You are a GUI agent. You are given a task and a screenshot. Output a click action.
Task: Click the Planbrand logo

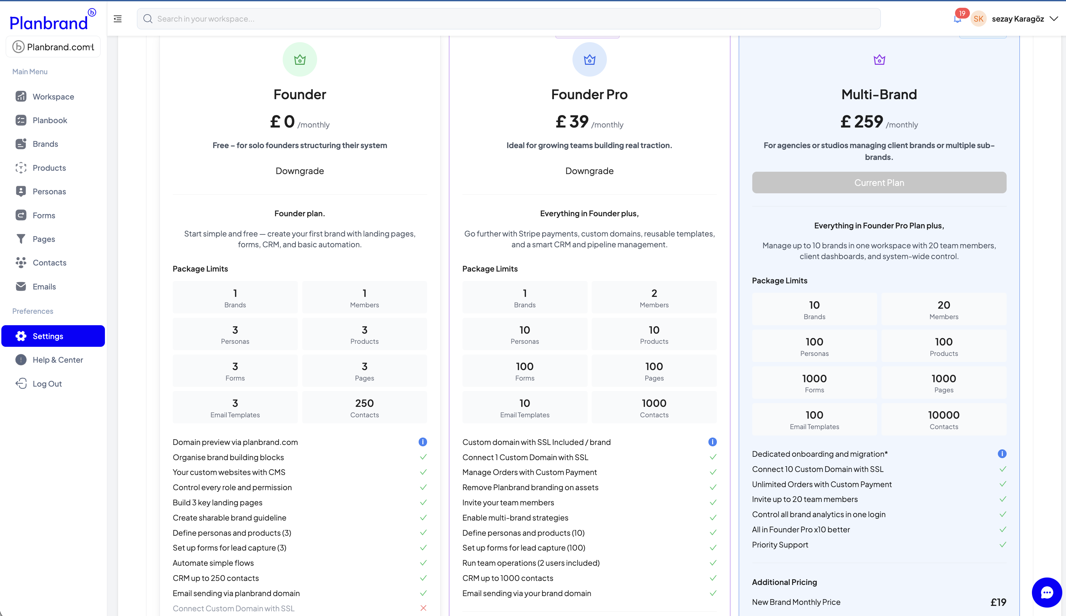coord(49,22)
